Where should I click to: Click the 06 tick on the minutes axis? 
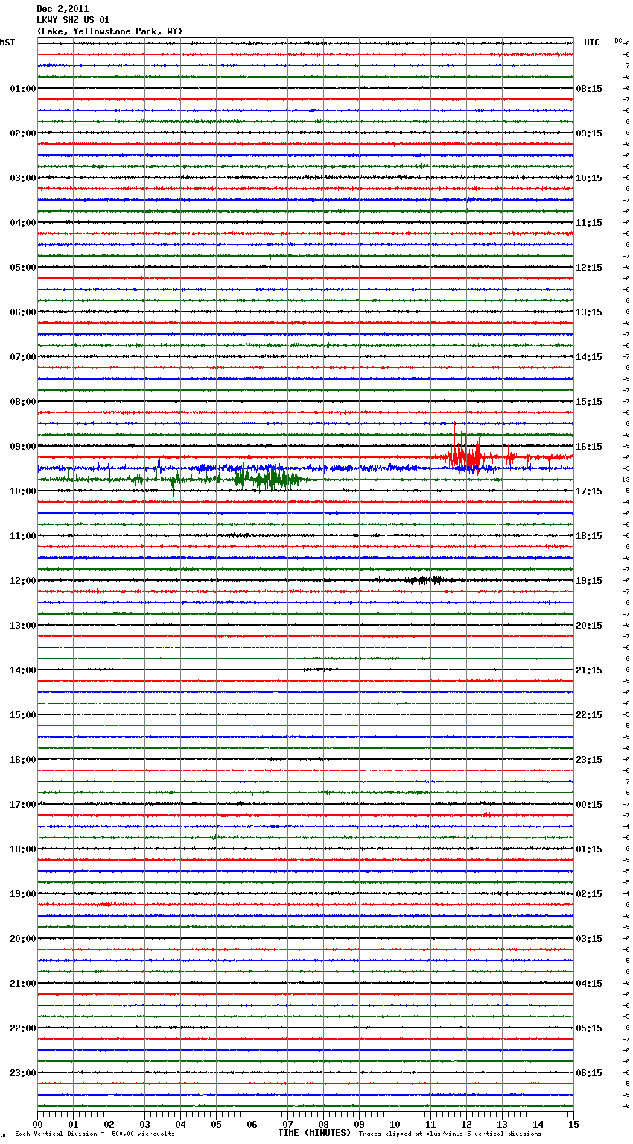pyautogui.click(x=252, y=1124)
